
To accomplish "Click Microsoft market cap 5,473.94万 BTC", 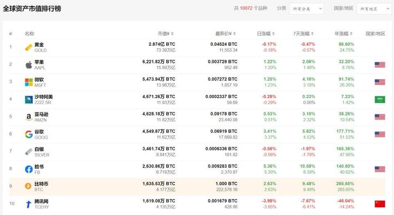I will (159, 79).
